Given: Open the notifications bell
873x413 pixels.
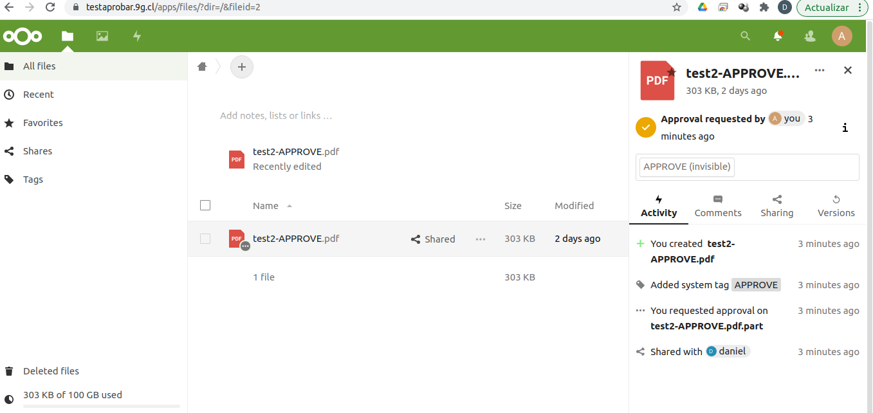Looking at the screenshot, I should 778,36.
